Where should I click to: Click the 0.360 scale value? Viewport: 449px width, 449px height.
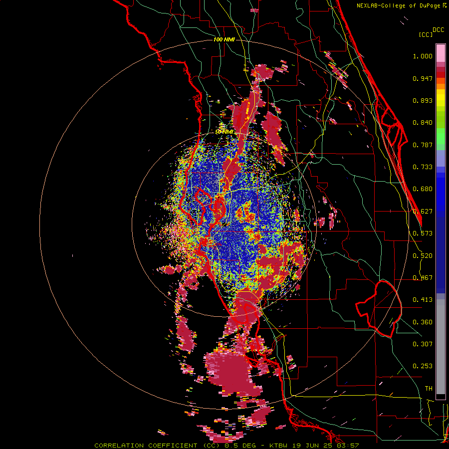tap(423, 322)
